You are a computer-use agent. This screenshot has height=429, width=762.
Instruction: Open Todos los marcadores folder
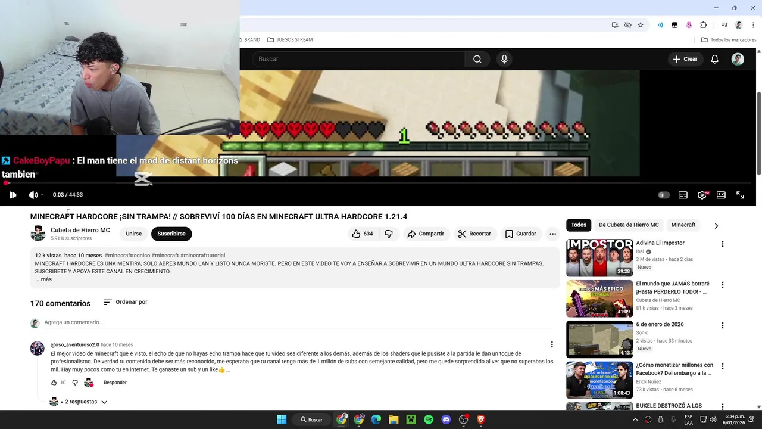pyautogui.click(x=729, y=40)
